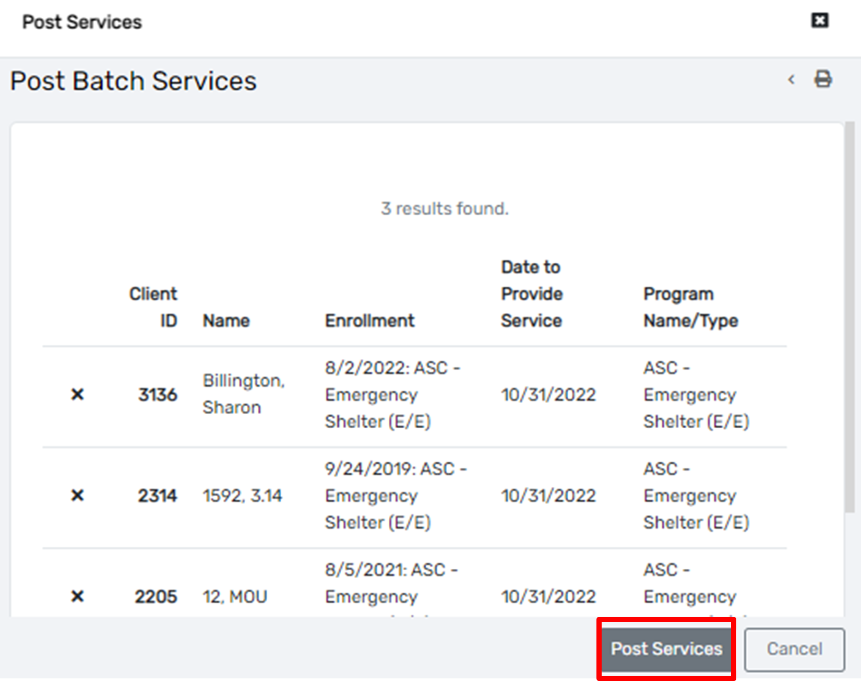This screenshot has height=681, width=861.
Task: Click the 3 results found text
Action: point(445,208)
